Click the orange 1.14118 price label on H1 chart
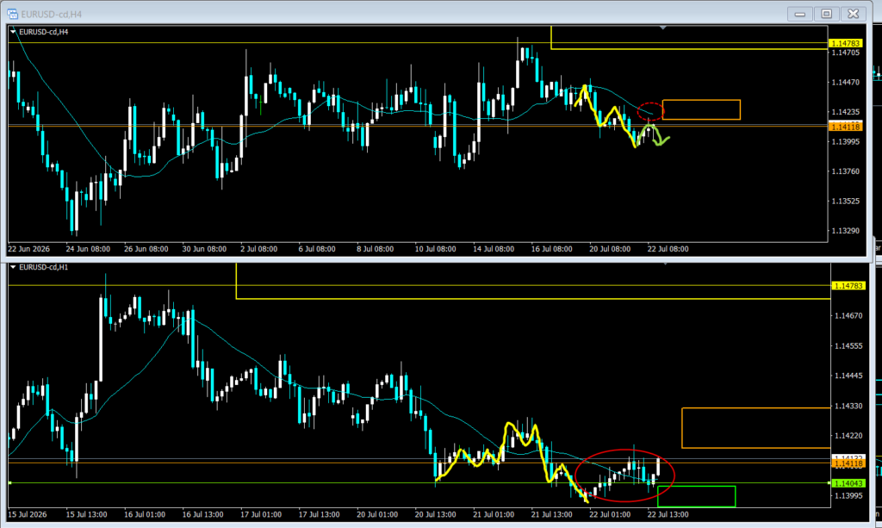The image size is (882, 528). (x=848, y=464)
